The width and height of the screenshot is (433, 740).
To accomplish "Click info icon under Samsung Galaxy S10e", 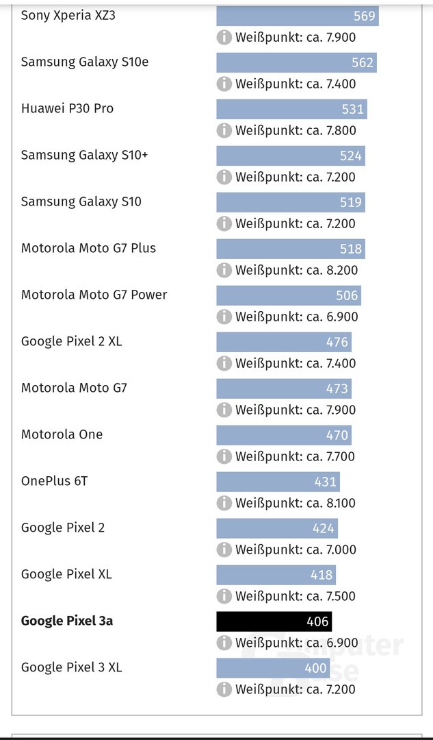I will coord(224,84).
